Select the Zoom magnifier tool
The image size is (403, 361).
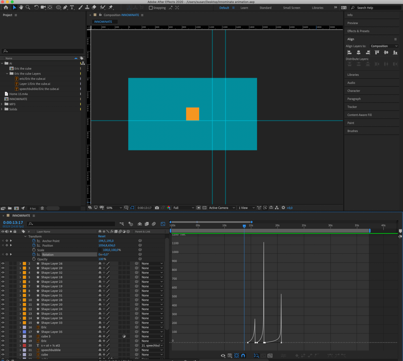[28, 7]
